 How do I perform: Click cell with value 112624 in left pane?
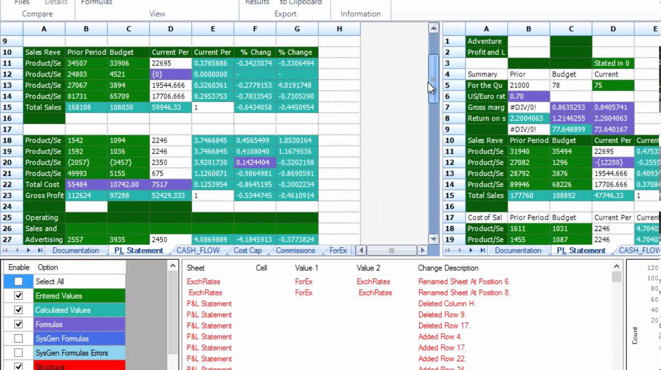pos(86,196)
